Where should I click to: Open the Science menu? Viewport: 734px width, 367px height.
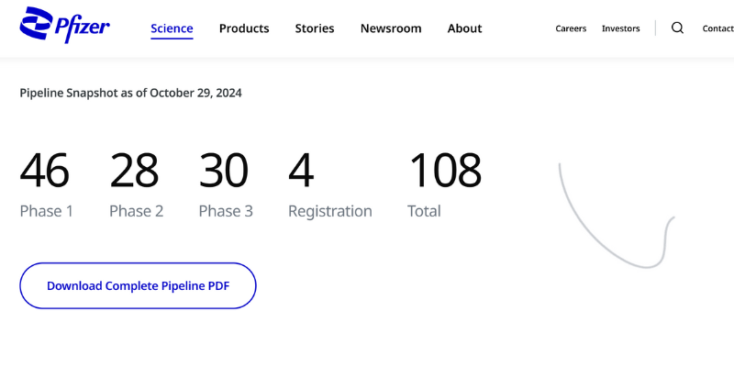point(172,28)
